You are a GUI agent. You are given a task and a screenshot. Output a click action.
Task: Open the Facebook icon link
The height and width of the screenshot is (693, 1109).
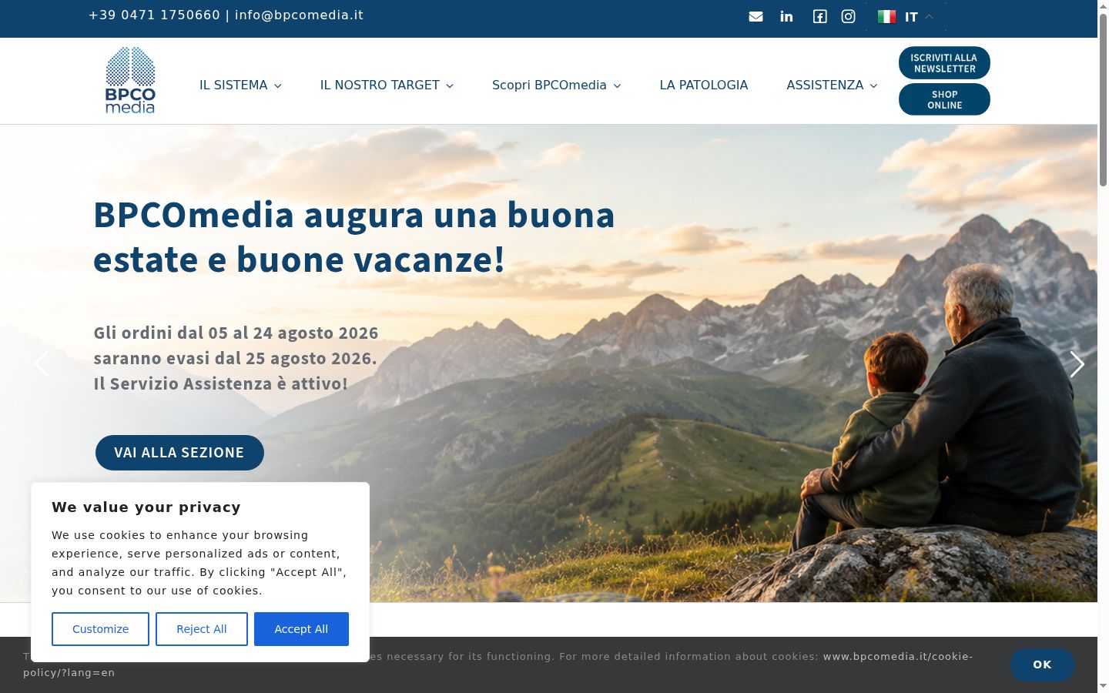820,16
